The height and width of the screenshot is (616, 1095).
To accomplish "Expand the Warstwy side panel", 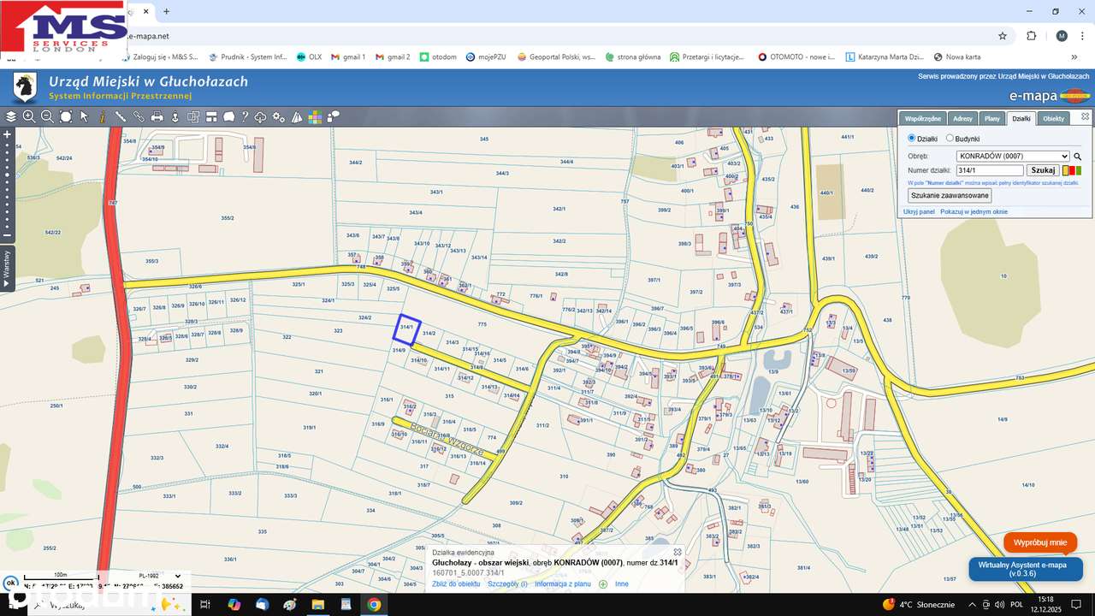I will pyautogui.click(x=7, y=268).
